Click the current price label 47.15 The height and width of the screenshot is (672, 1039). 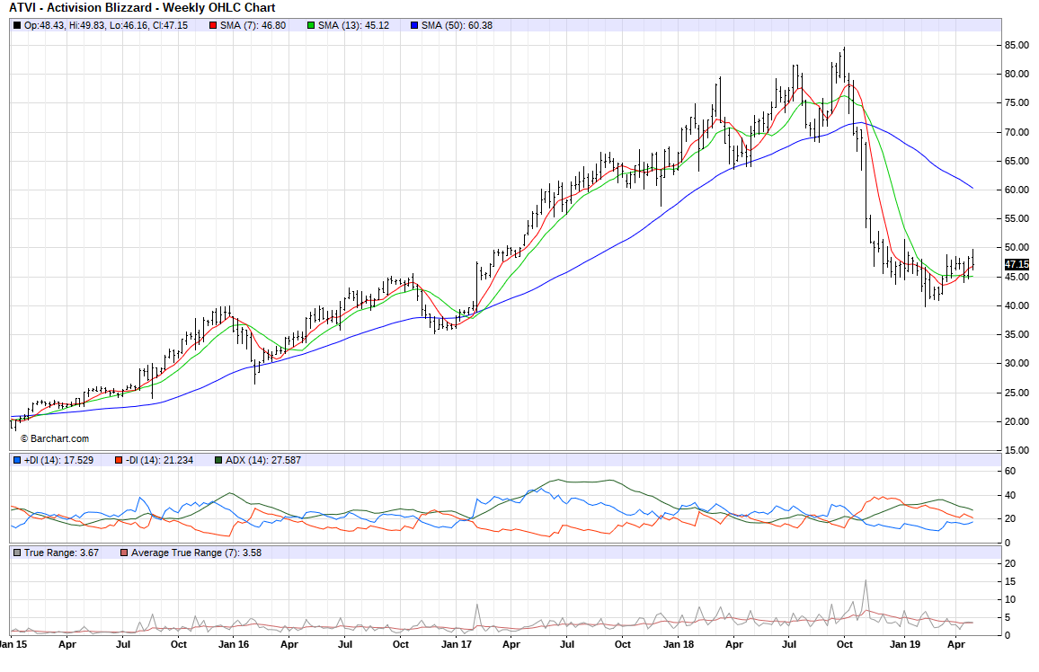coord(1016,264)
